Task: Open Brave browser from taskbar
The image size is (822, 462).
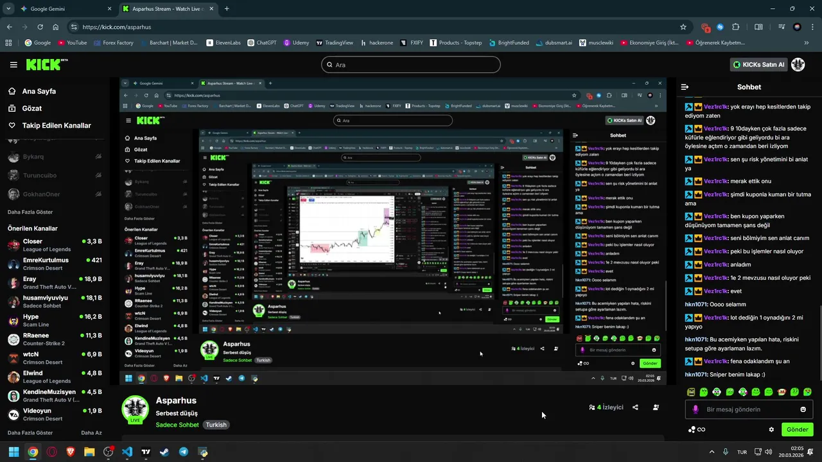Action: pyautogui.click(x=71, y=452)
